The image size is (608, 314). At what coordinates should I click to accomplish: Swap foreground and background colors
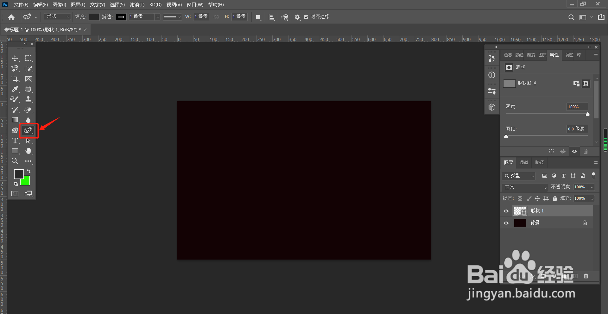click(28, 171)
